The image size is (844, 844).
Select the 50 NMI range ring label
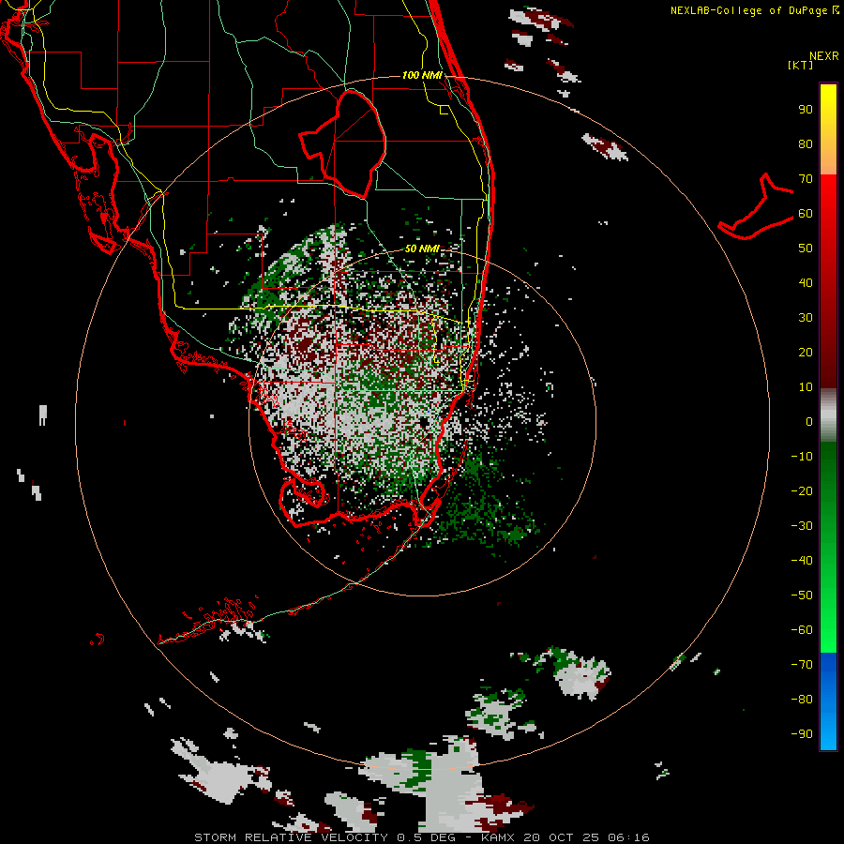[423, 249]
